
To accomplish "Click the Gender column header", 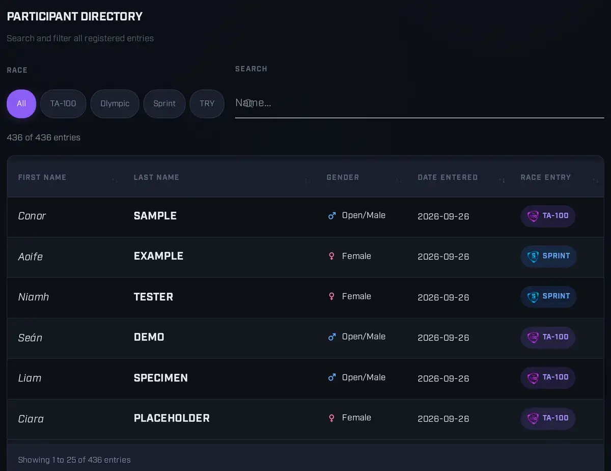I will click(343, 177).
